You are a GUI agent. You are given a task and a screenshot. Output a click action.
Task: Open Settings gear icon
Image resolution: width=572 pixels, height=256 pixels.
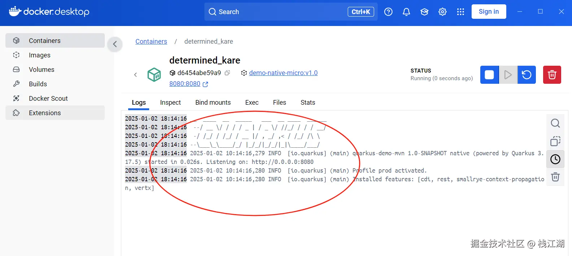[442, 12]
